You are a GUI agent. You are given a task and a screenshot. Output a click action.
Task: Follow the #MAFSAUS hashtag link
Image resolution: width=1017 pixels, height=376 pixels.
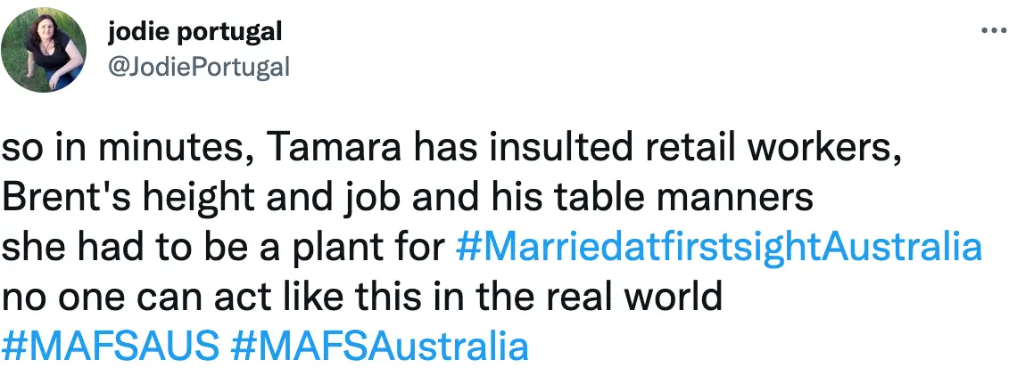pos(111,346)
